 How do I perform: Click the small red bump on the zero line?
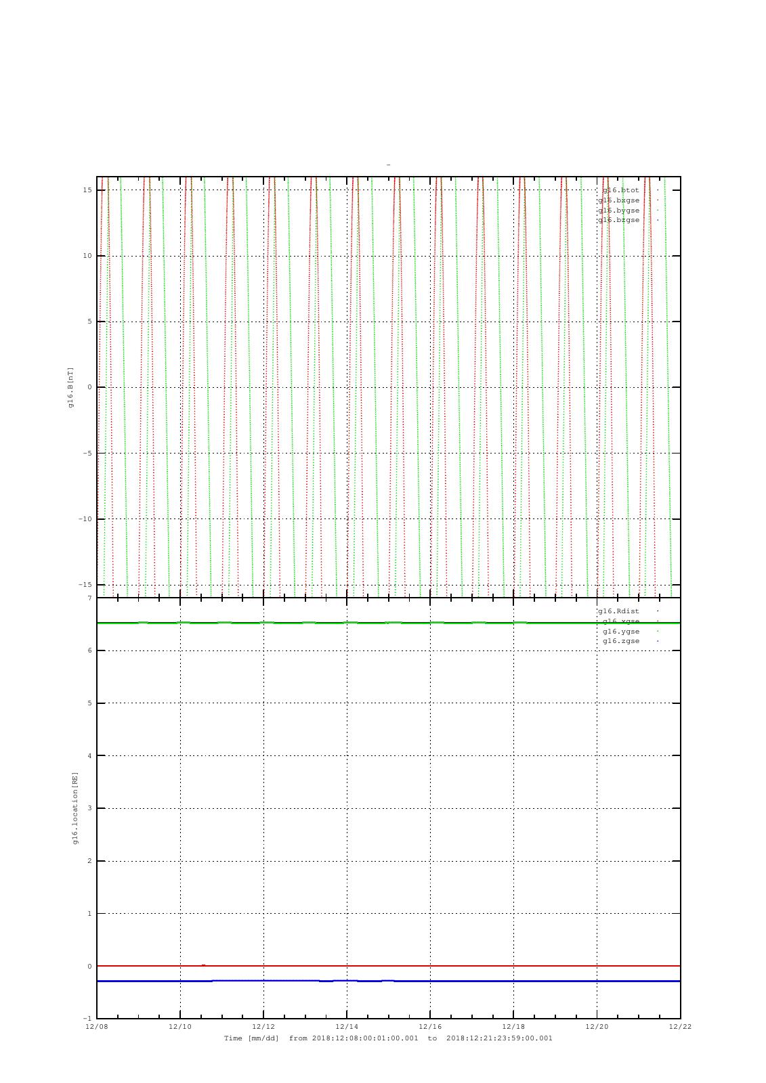[x=203, y=965]
